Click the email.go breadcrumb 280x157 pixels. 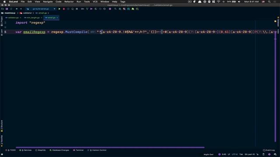coord(41,13)
